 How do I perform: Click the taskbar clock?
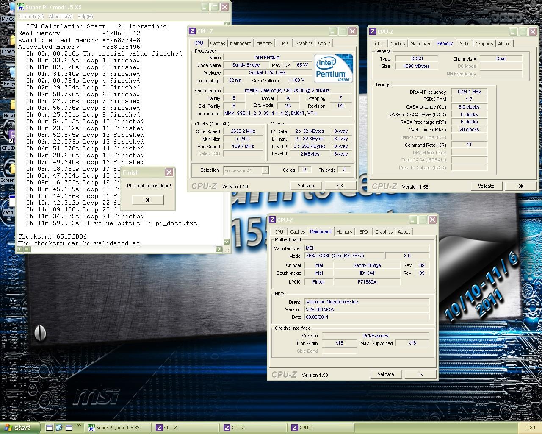tap(530, 428)
